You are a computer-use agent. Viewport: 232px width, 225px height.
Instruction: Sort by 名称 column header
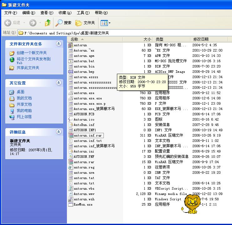[x=95, y=39]
